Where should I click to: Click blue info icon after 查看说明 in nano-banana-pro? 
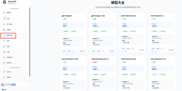(128, 43)
